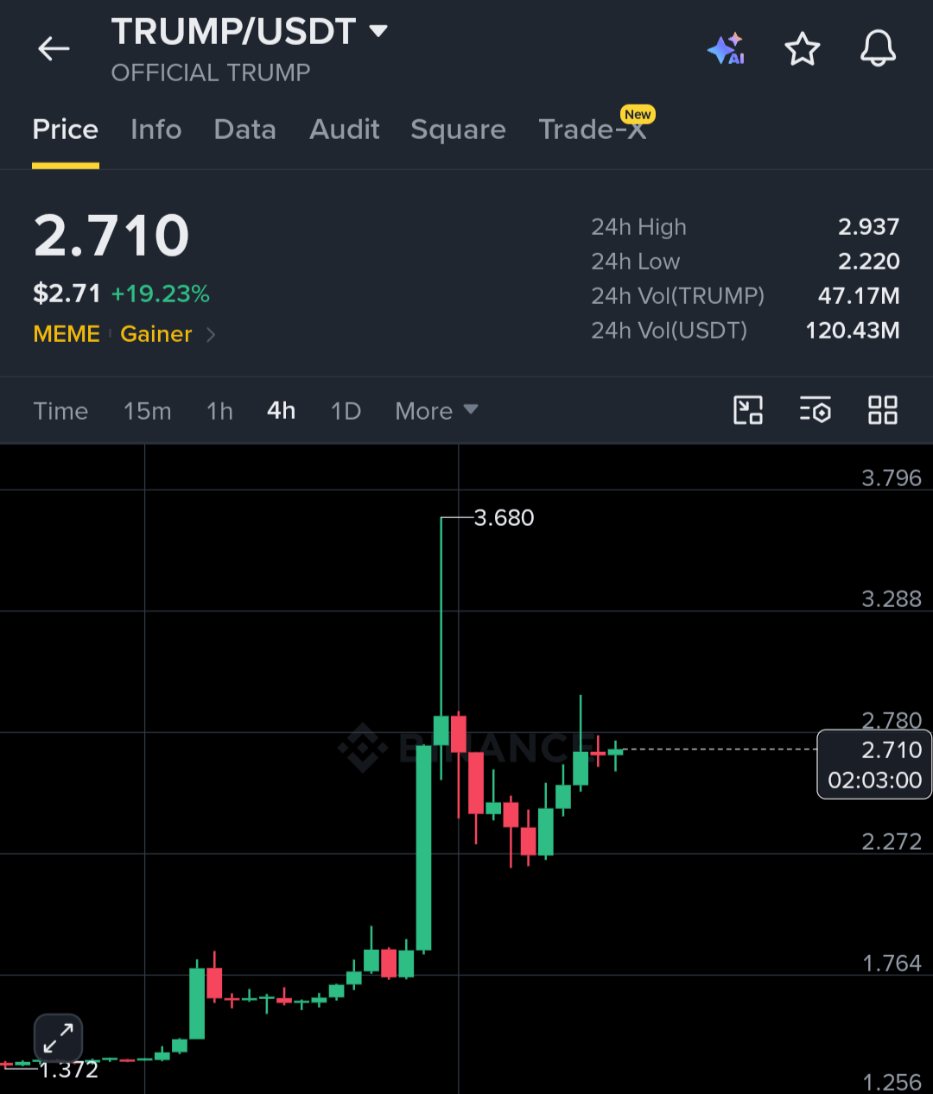Tap the 2.272 axis price label

pos(892,842)
